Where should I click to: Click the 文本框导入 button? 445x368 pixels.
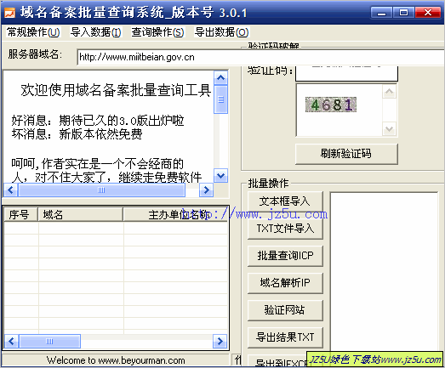[x=285, y=201]
